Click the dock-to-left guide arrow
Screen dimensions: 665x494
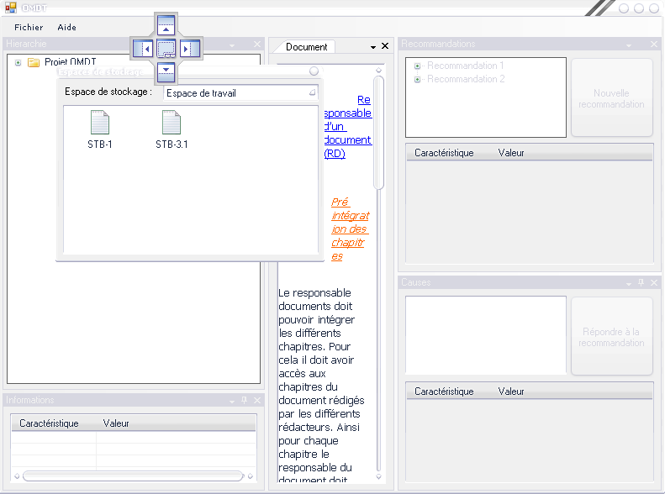pos(143,49)
